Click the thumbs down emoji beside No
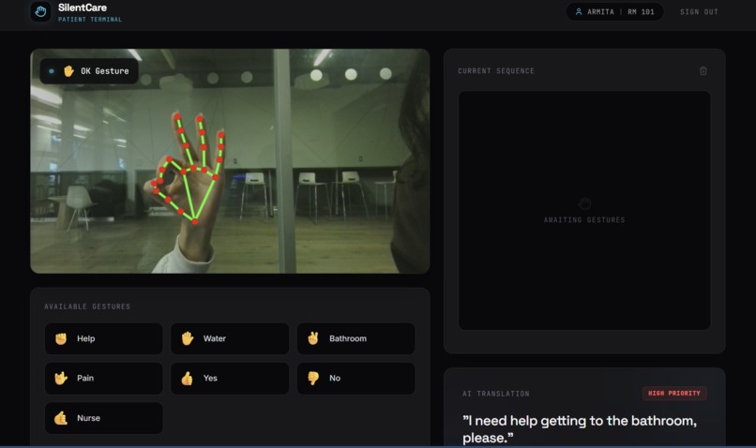Screen dimensions: 756x448 (313, 378)
